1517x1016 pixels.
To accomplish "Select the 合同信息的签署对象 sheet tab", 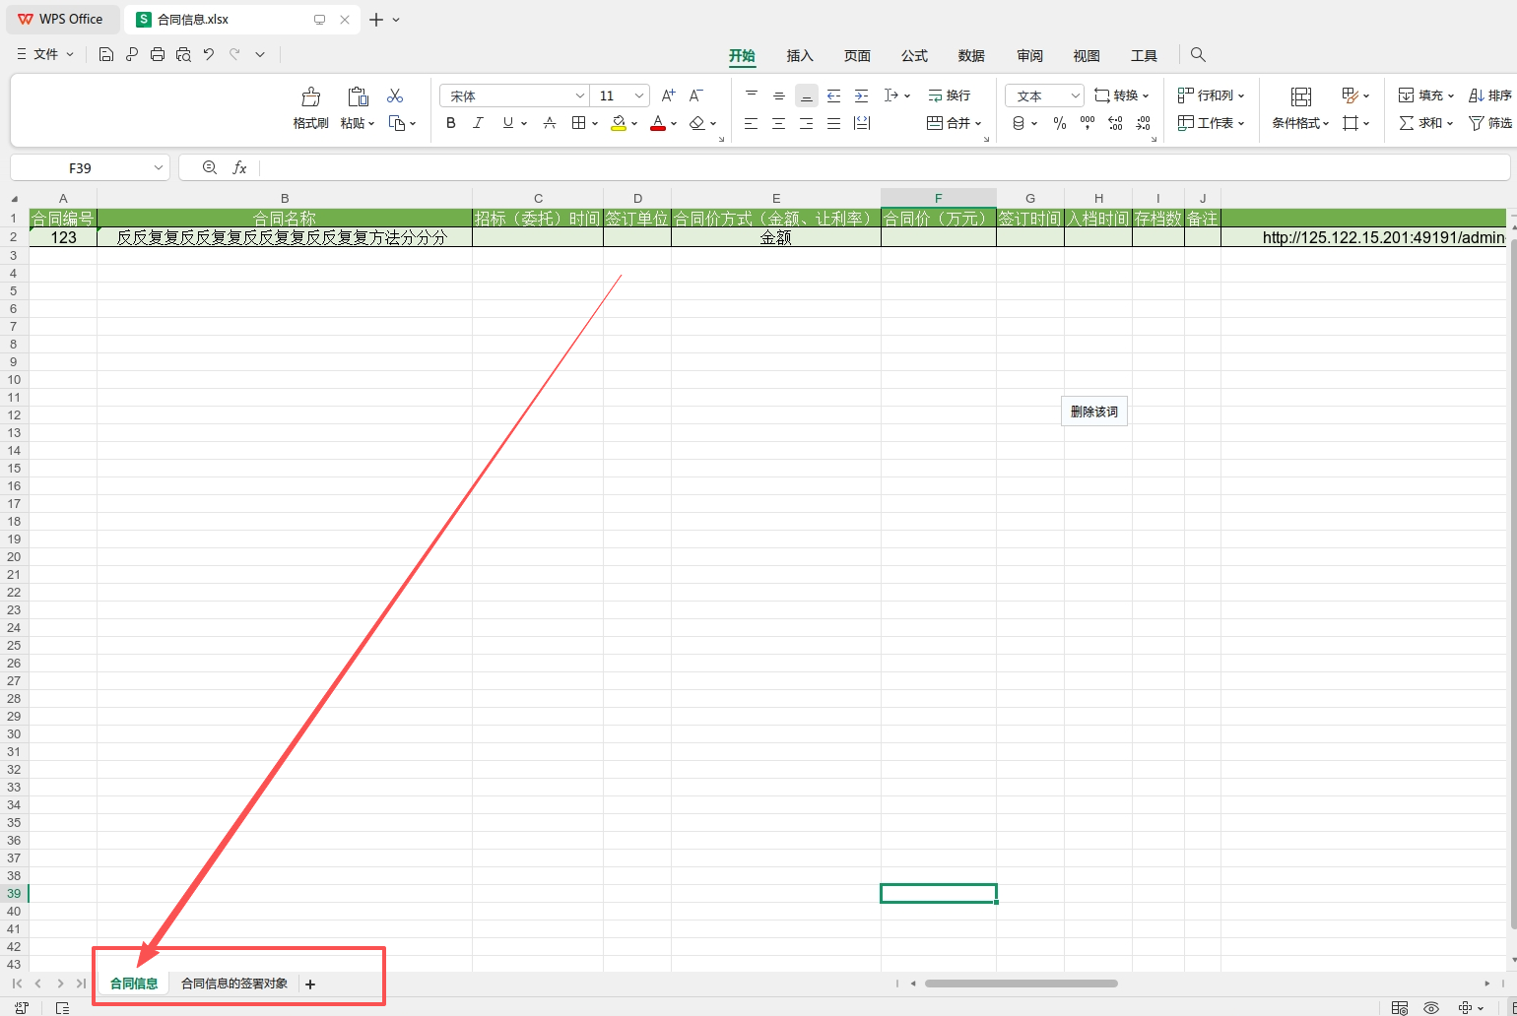I will pyautogui.click(x=234, y=984).
